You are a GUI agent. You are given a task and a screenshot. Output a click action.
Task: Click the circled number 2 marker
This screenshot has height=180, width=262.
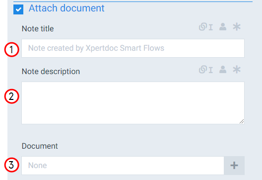(11, 96)
